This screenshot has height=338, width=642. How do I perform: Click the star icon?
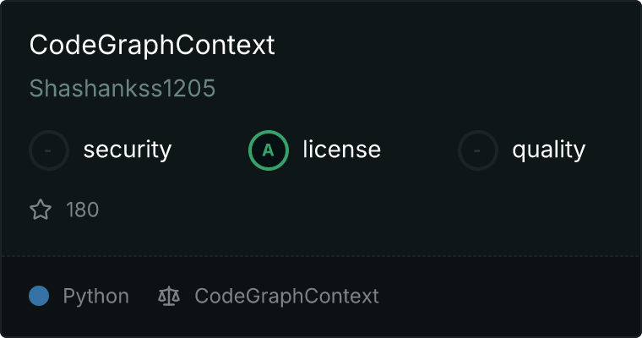tap(41, 210)
